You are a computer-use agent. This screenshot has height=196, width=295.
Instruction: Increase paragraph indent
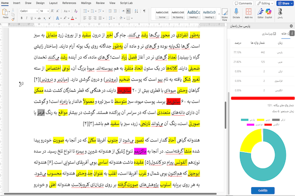coord(115,11)
